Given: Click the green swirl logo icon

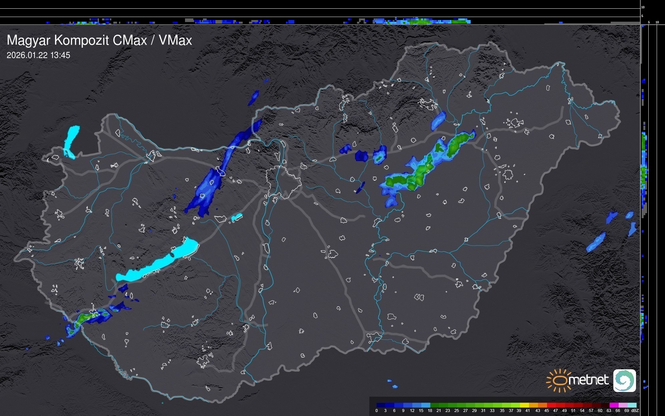Looking at the screenshot, I should click(x=624, y=380).
